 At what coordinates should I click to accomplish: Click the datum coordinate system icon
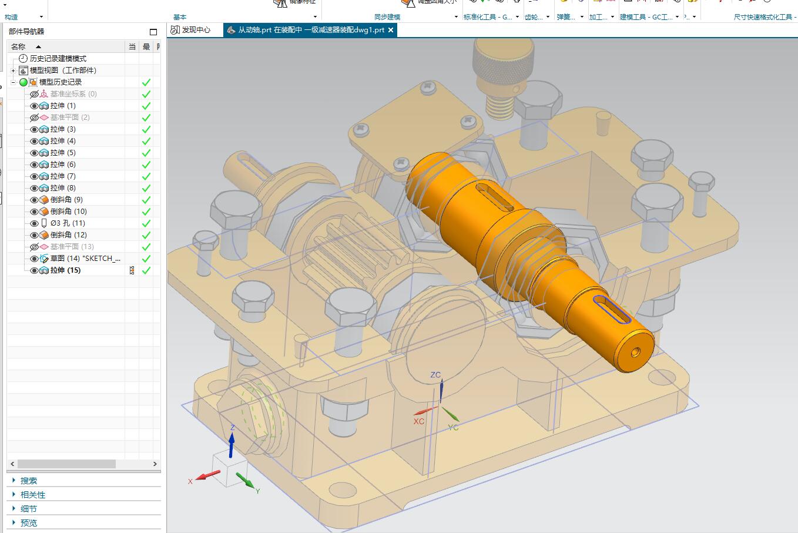(44, 94)
